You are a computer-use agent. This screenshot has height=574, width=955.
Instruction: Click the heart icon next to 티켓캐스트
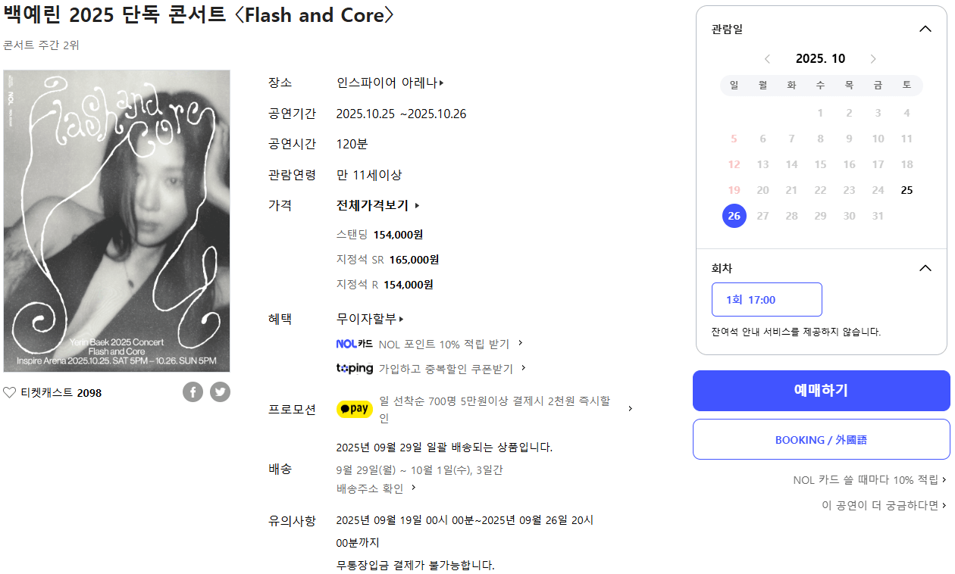pyautogui.click(x=11, y=392)
